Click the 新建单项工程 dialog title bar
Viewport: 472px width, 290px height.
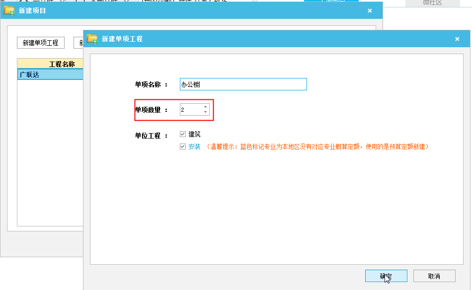(273, 39)
